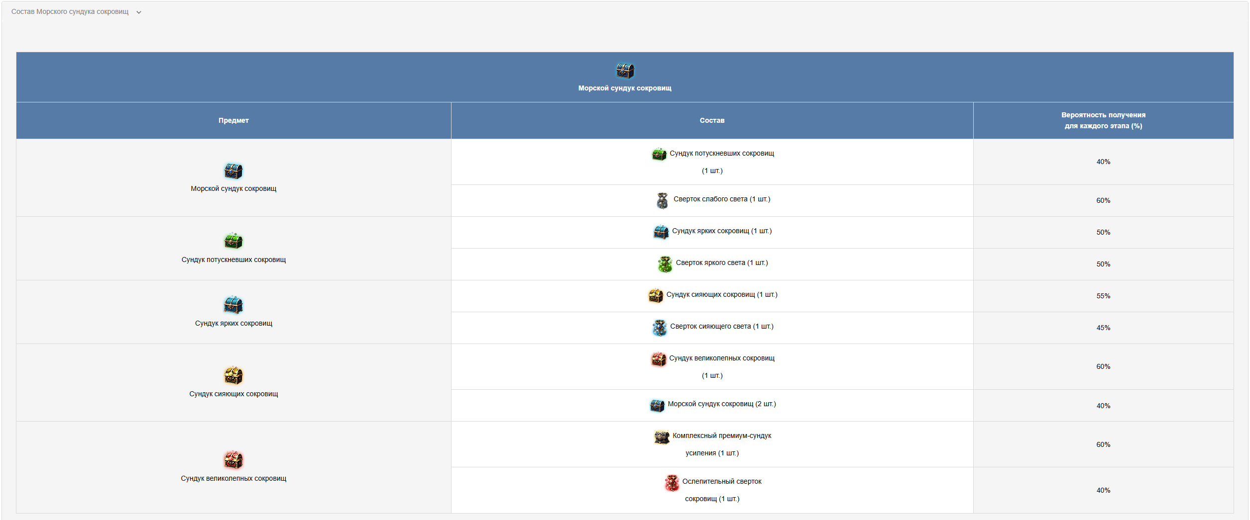The image size is (1250, 520).
Task: Click text Сундук ярких сокровищ (1 шт.)
Action: click(x=722, y=231)
